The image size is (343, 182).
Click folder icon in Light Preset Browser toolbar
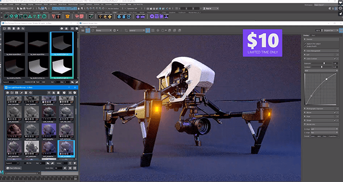(12, 93)
